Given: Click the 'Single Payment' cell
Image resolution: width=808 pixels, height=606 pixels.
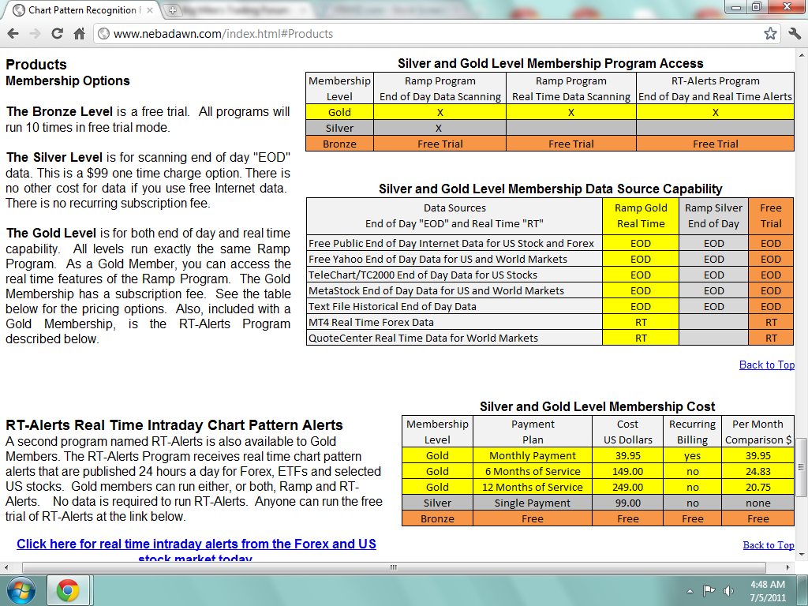Looking at the screenshot, I should (533, 503).
